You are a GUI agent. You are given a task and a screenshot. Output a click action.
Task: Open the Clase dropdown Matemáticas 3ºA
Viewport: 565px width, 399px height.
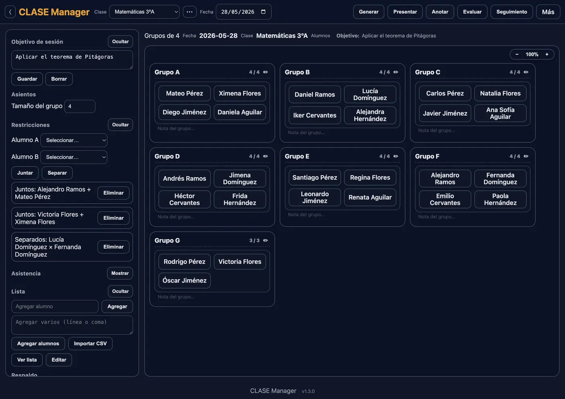(x=144, y=12)
